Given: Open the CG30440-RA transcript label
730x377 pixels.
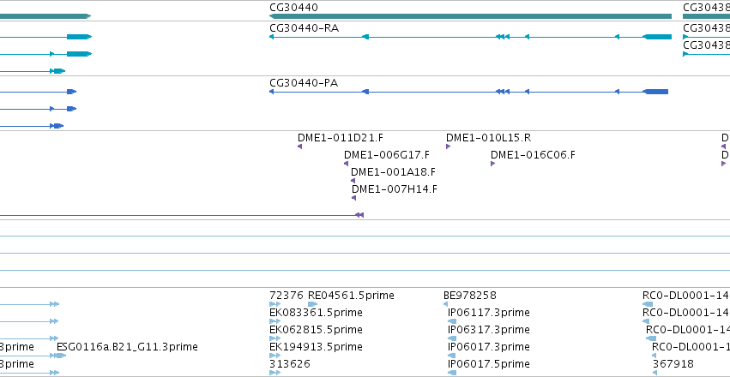Looking at the screenshot, I should pyautogui.click(x=304, y=28).
